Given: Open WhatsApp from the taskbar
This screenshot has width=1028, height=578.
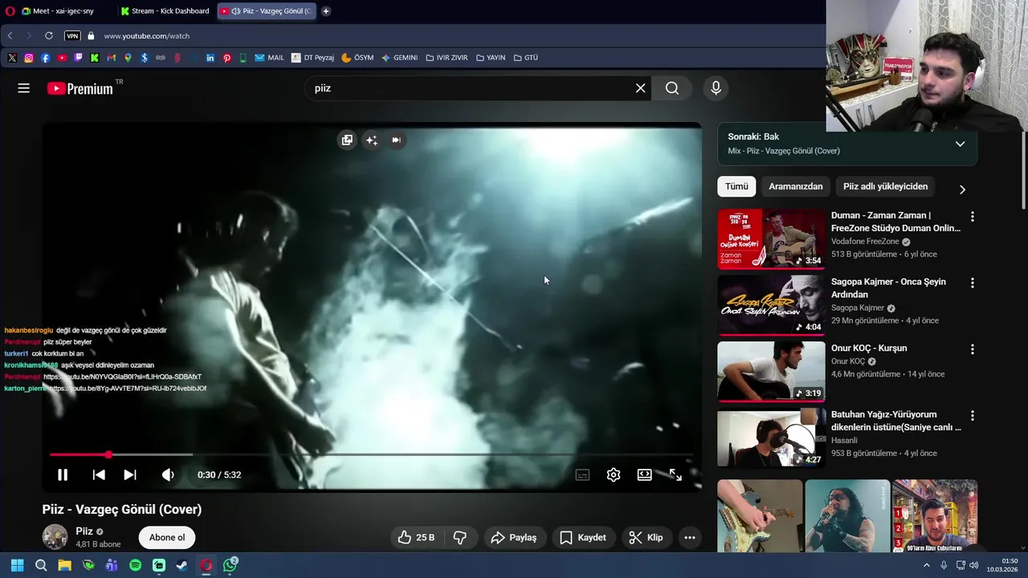Looking at the screenshot, I should coord(230,565).
